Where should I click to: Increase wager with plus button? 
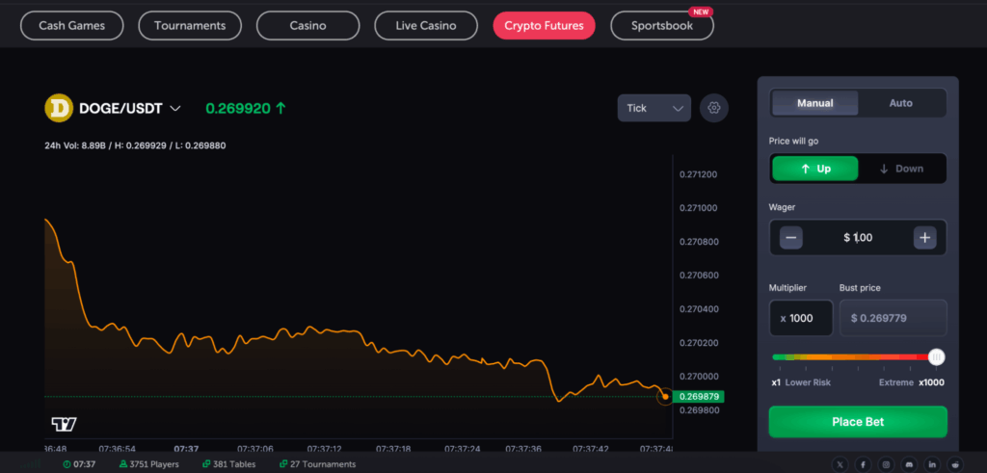tap(924, 238)
